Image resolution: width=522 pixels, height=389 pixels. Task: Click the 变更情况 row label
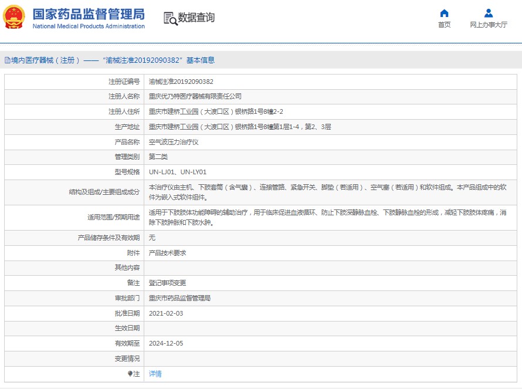(127, 358)
